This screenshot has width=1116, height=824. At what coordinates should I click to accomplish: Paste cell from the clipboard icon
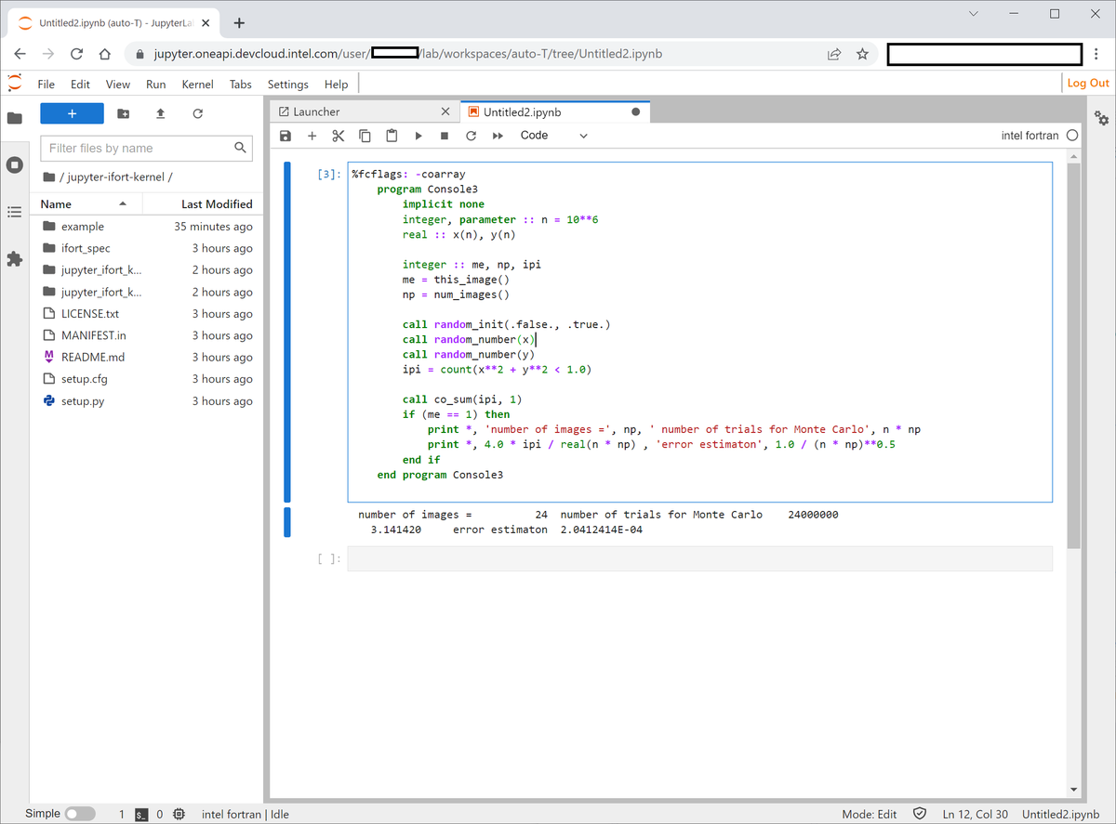click(392, 136)
